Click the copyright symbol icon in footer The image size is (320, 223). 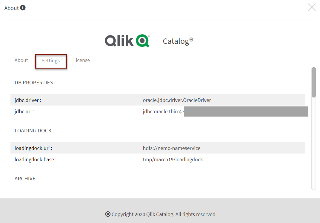click(x=108, y=214)
